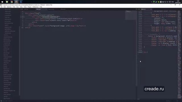Close the styles.css tab in right pane
This screenshot has width=182, height=102.
coord(151,9)
